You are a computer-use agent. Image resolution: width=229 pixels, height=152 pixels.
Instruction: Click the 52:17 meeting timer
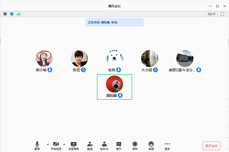[212, 14]
